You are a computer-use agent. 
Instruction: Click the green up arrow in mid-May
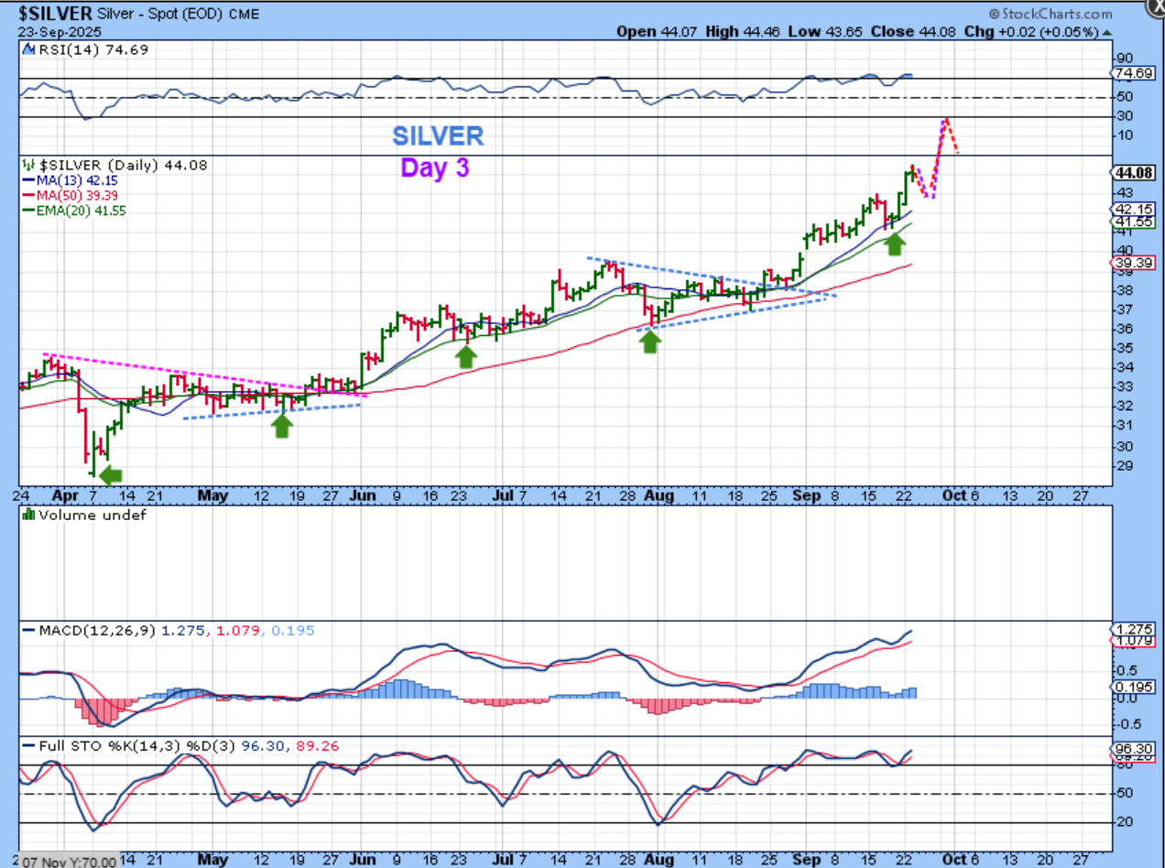(x=282, y=426)
